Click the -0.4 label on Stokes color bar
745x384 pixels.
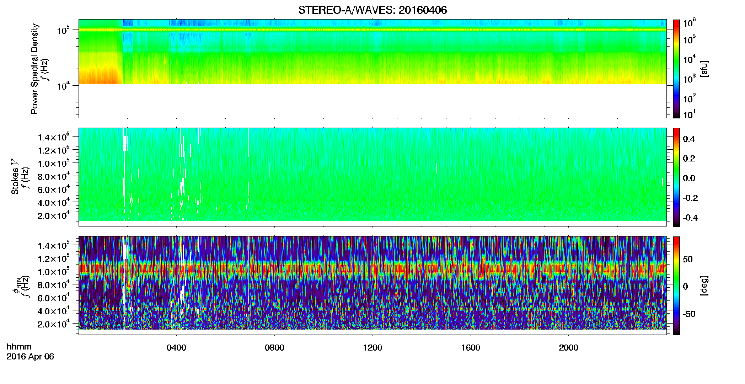coord(690,218)
